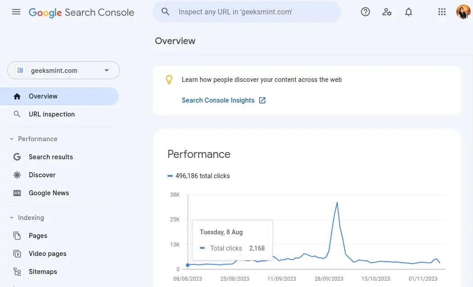Image resolution: width=473 pixels, height=287 pixels.
Task: Click the '2,168' value in the tooltip
Action: [257, 248]
